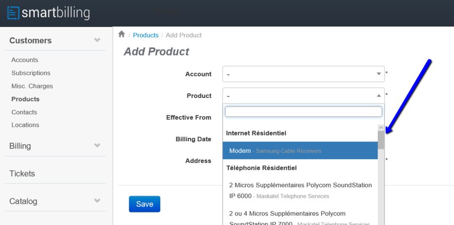The height and width of the screenshot is (225, 454).
Task: Click the smartbilling logo
Action: click(x=48, y=13)
